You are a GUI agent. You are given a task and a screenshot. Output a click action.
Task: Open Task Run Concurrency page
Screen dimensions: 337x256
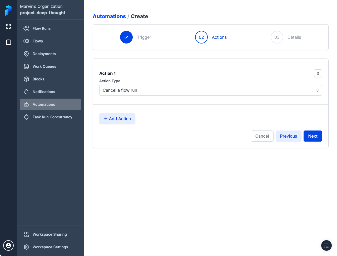pos(51,117)
